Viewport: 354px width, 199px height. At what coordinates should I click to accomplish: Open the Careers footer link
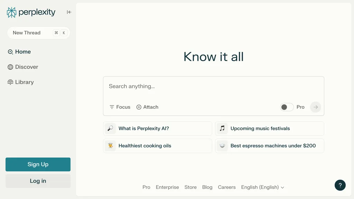point(227,187)
